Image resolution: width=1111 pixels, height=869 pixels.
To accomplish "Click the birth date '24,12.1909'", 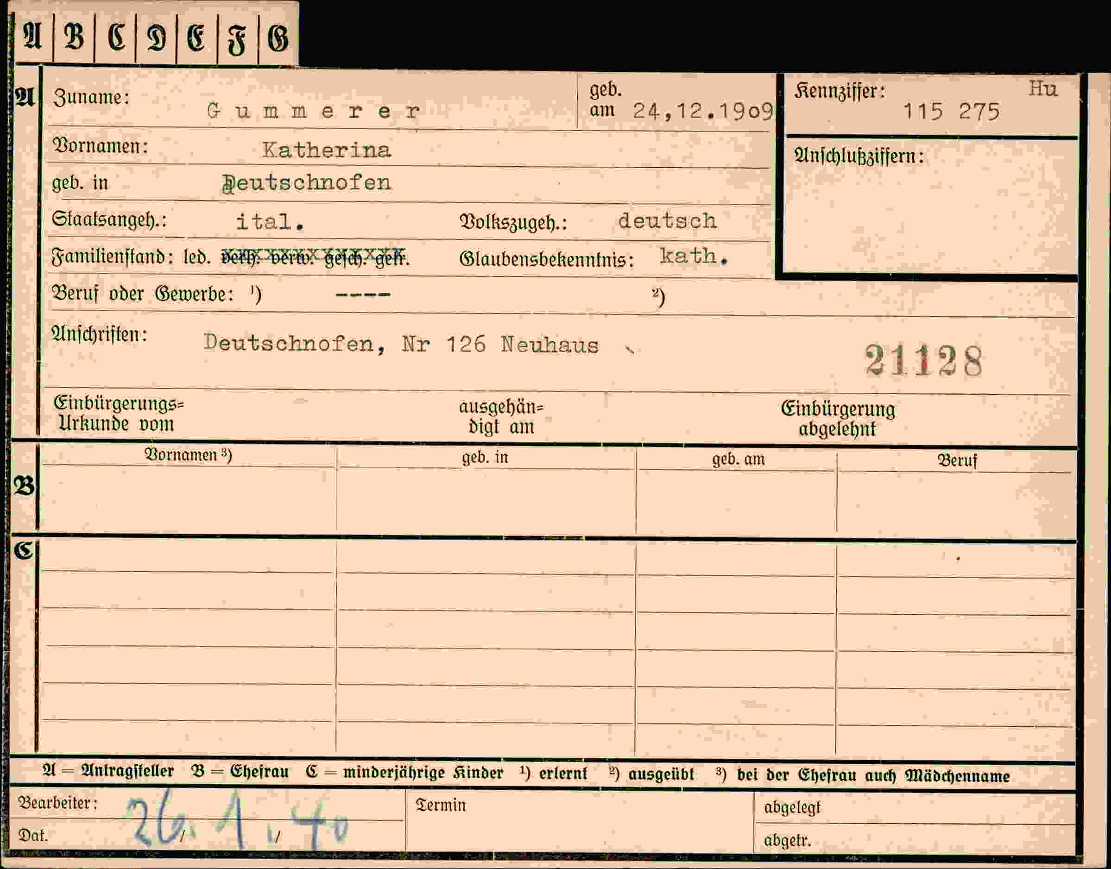I will click(703, 111).
